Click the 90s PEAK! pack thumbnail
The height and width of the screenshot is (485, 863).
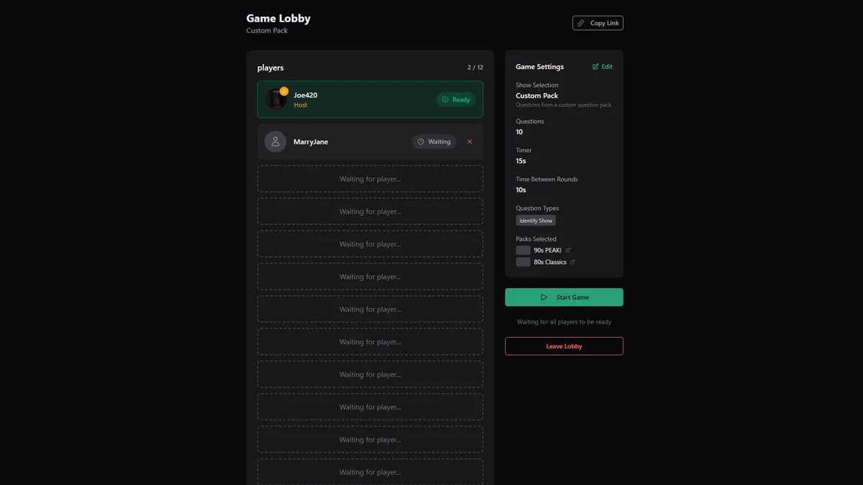523,250
